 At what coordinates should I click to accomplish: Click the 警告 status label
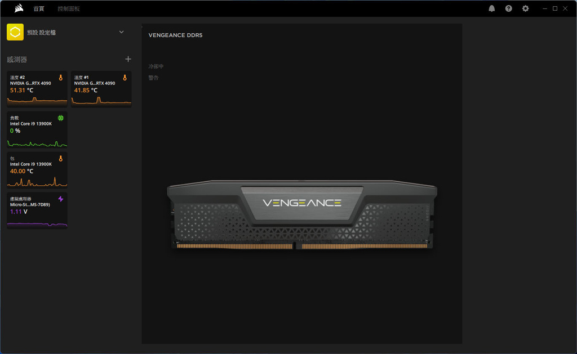pyautogui.click(x=153, y=78)
